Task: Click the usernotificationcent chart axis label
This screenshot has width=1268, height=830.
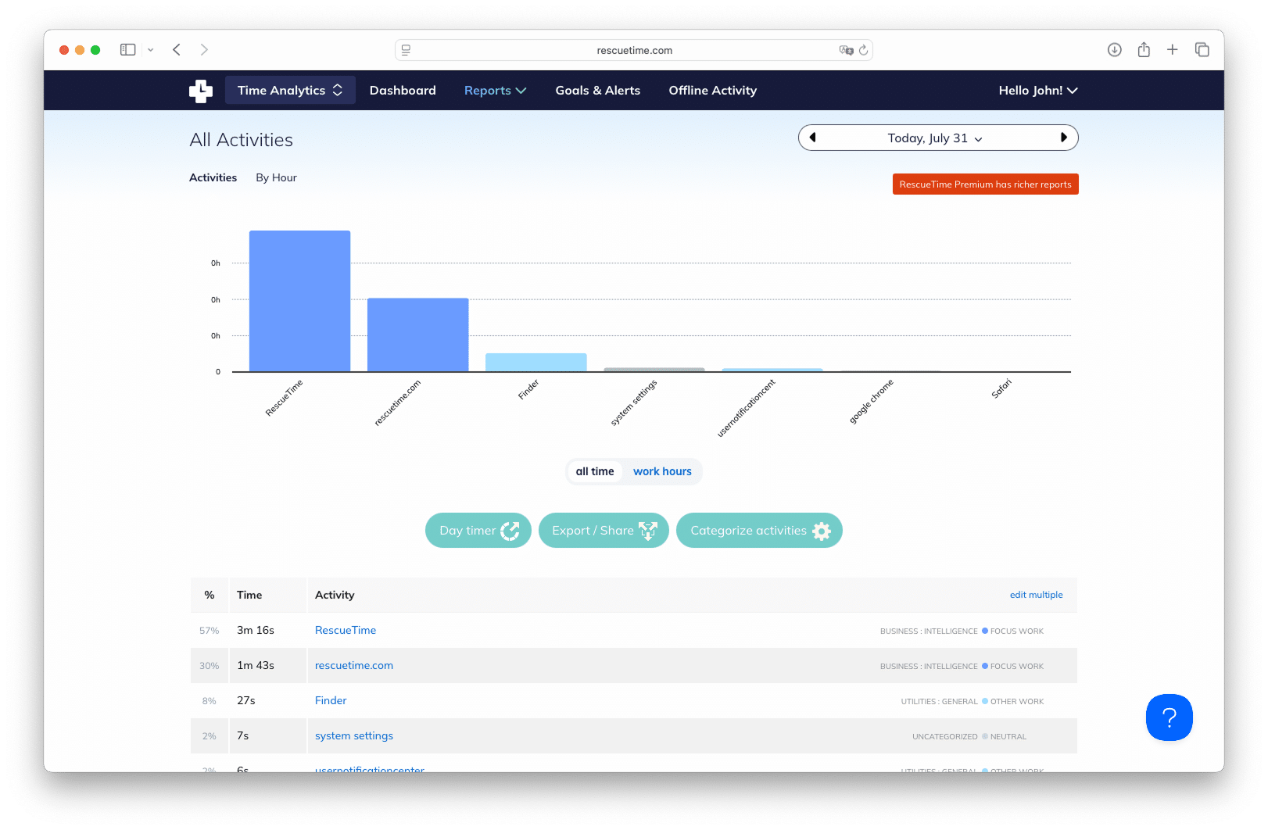Action: pos(747,408)
